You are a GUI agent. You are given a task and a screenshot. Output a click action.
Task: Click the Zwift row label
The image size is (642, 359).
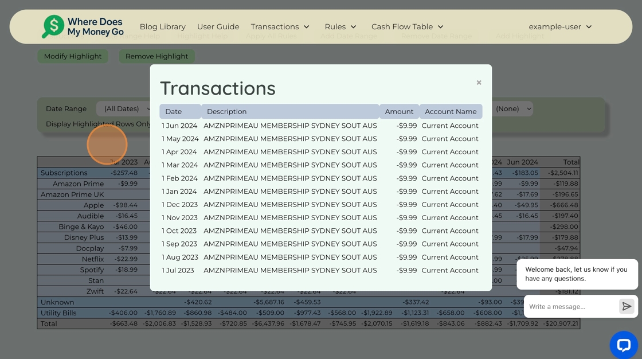[95, 291]
